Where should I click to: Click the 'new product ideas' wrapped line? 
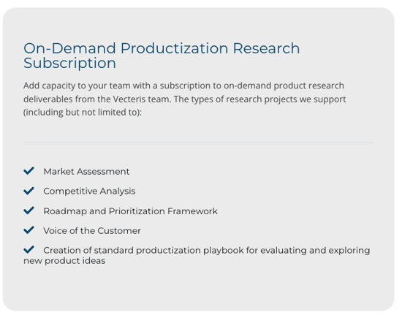(x=64, y=261)
